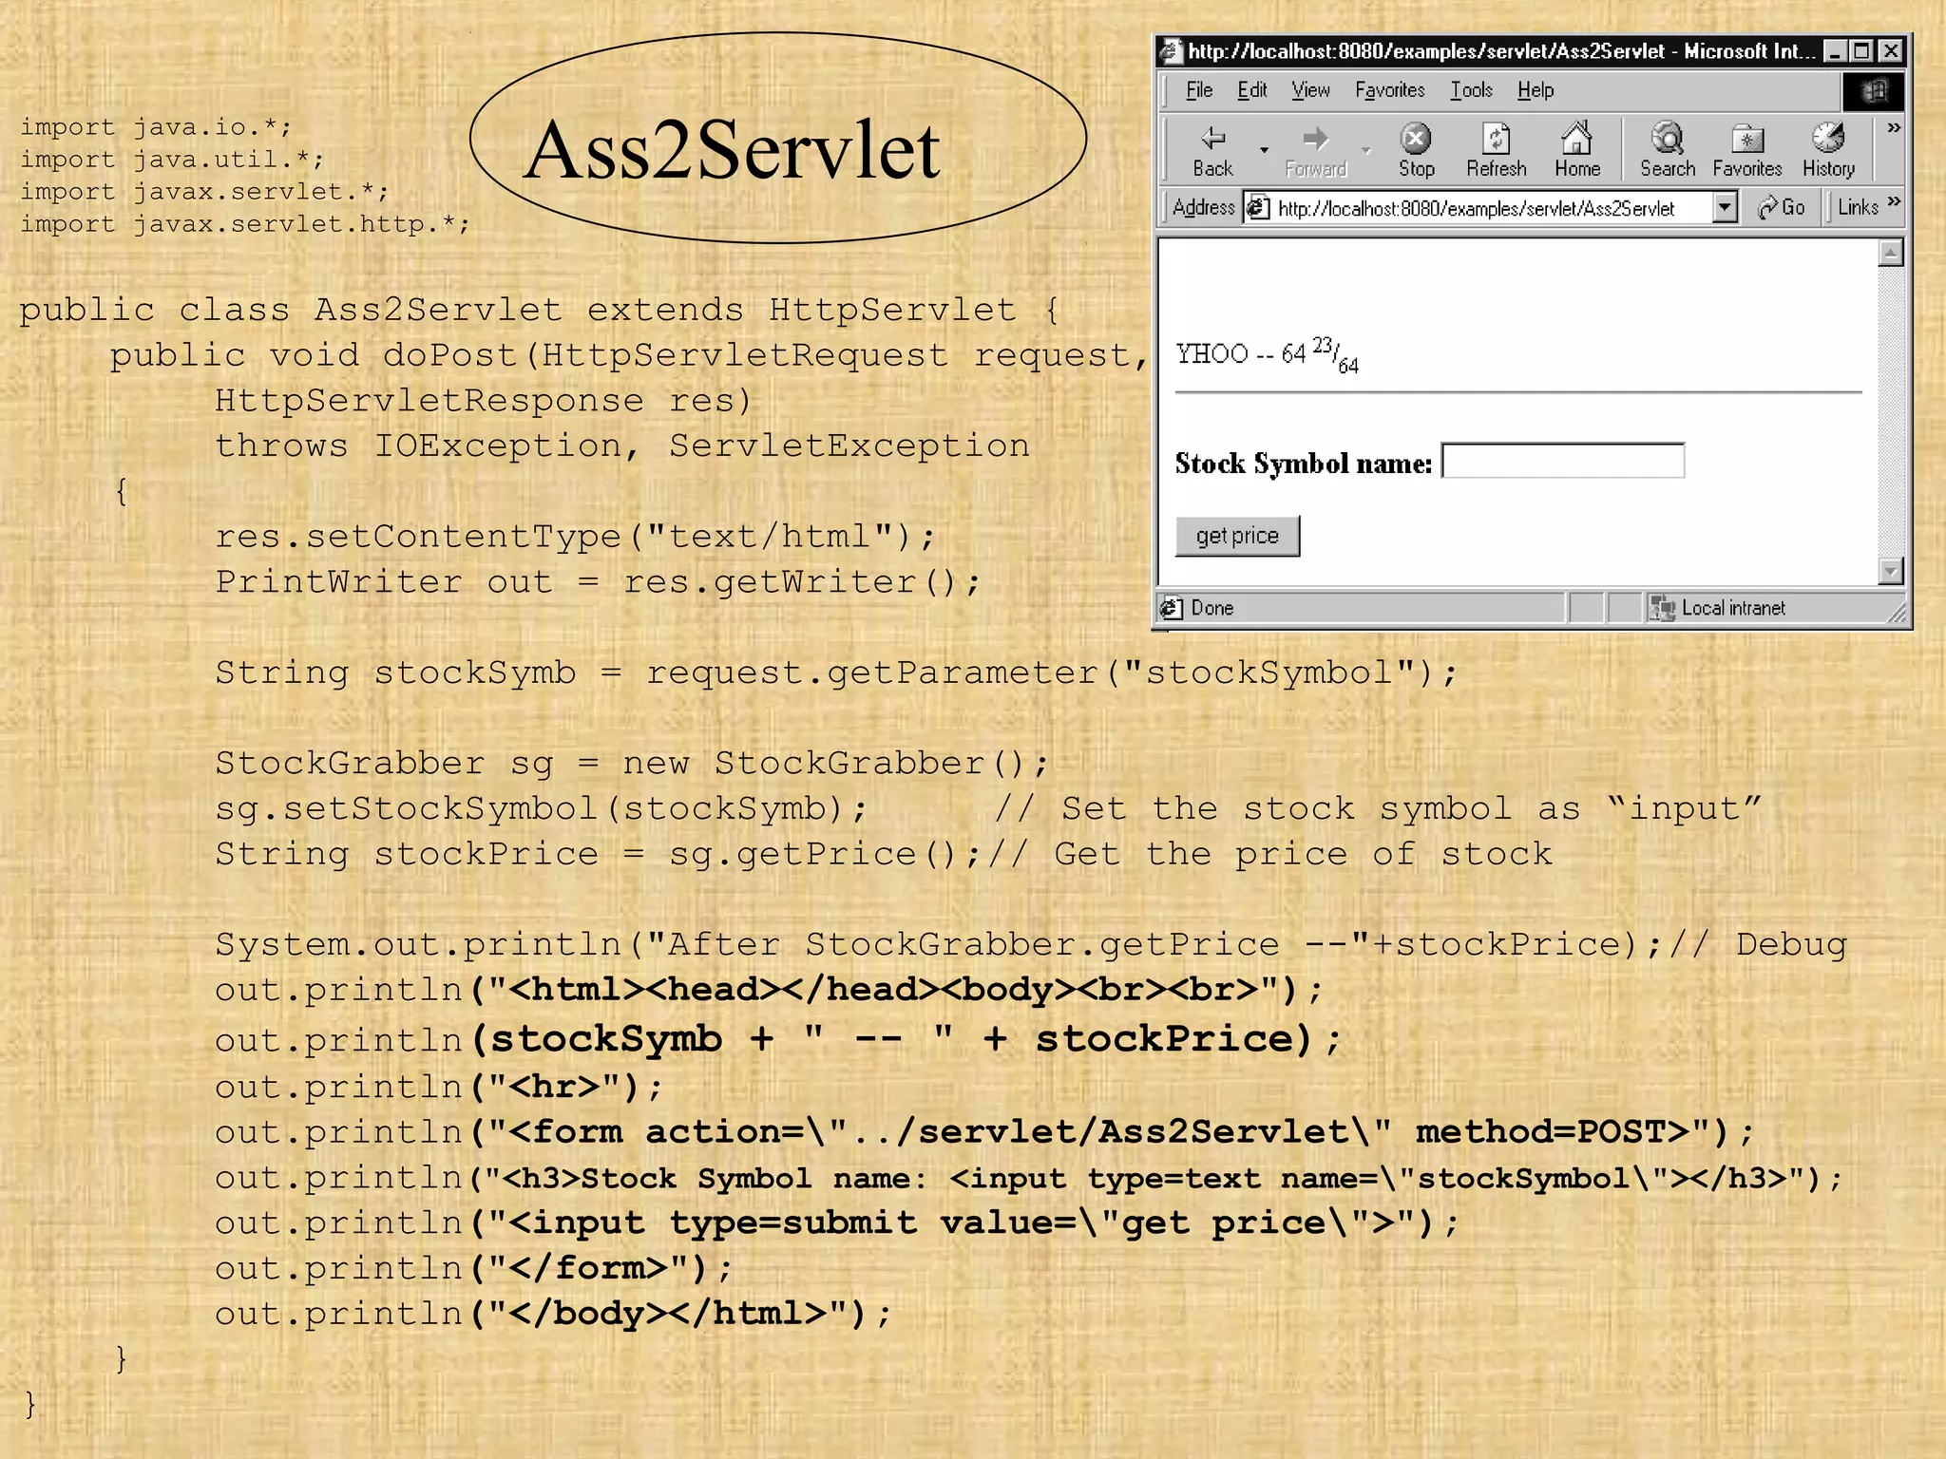The image size is (1946, 1459).
Task: Click the window resize grip at status bar corner
Action: pos(1897,613)
